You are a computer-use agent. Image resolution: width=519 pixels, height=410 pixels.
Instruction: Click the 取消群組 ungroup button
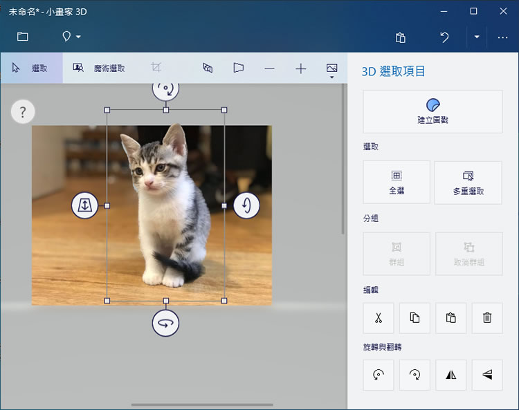[469, 254]
